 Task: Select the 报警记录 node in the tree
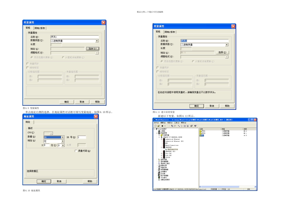click(x=162, y=166)
